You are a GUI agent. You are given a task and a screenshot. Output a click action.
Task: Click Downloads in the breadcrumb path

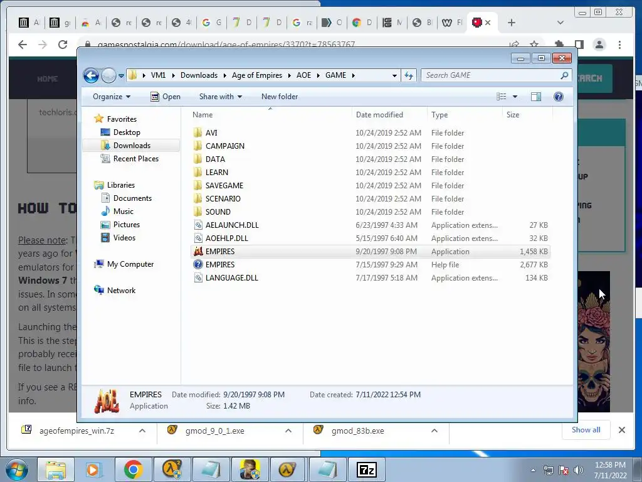click(199, 75)
